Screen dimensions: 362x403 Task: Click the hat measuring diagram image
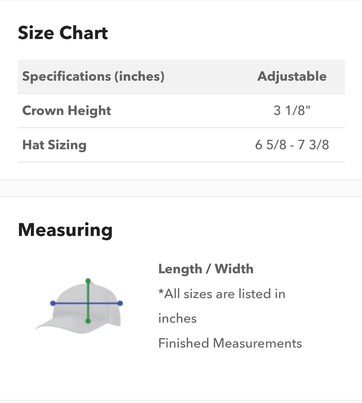click(x=79, y=306)
